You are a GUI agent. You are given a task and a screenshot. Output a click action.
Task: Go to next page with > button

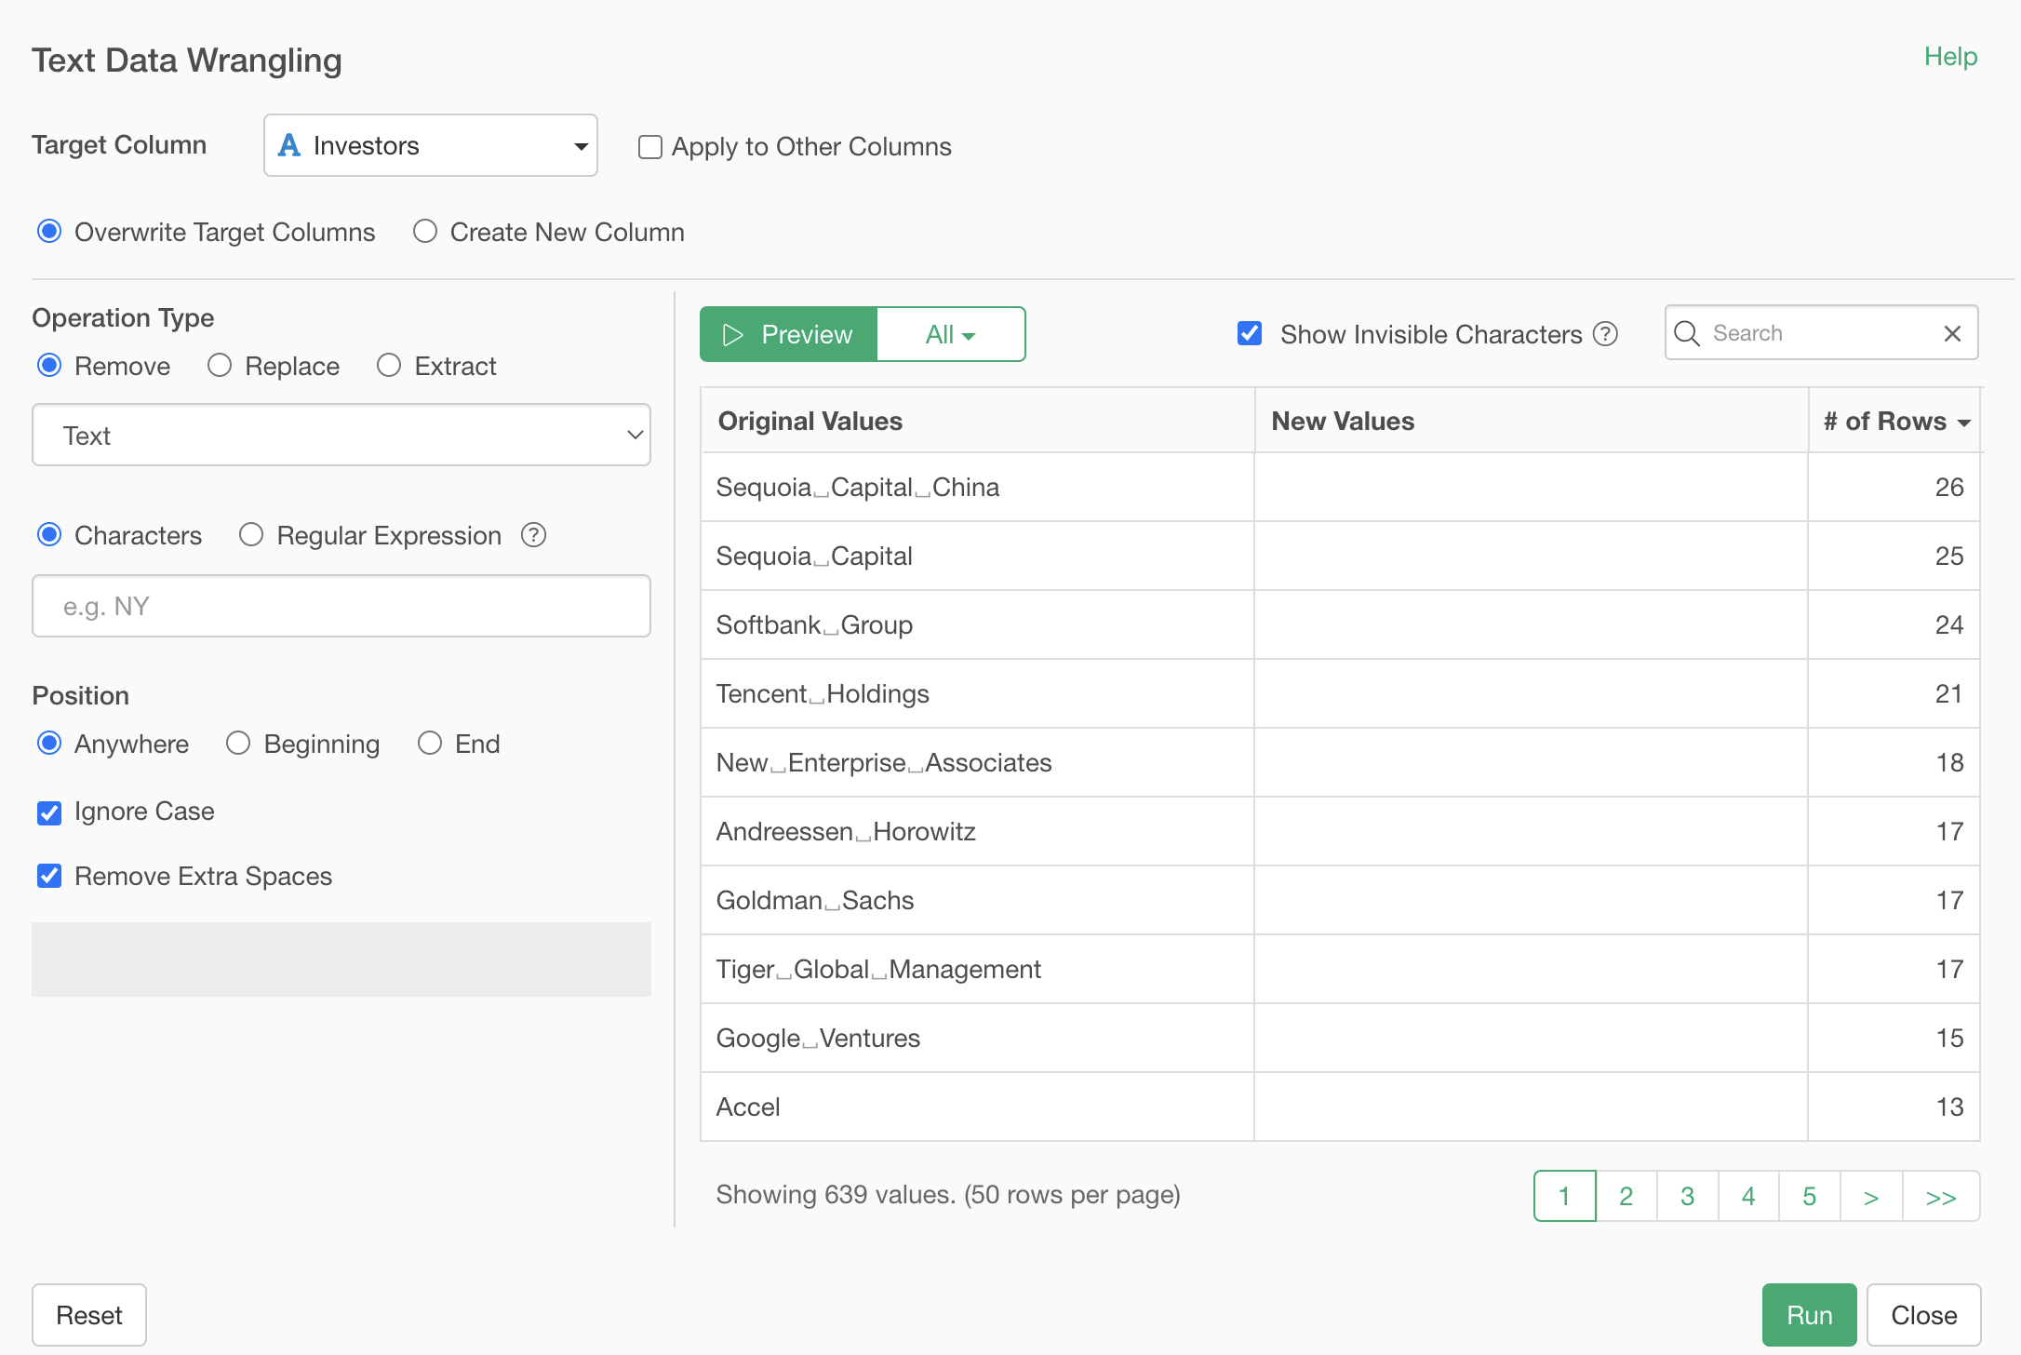pyautogui.click(x=1871, y=1196)
